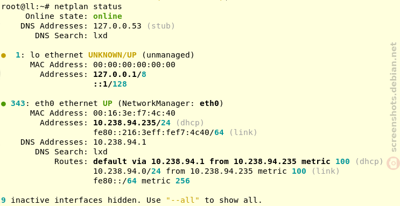Click the ::1/128 IPv6 loopback address

pos(110,84)
